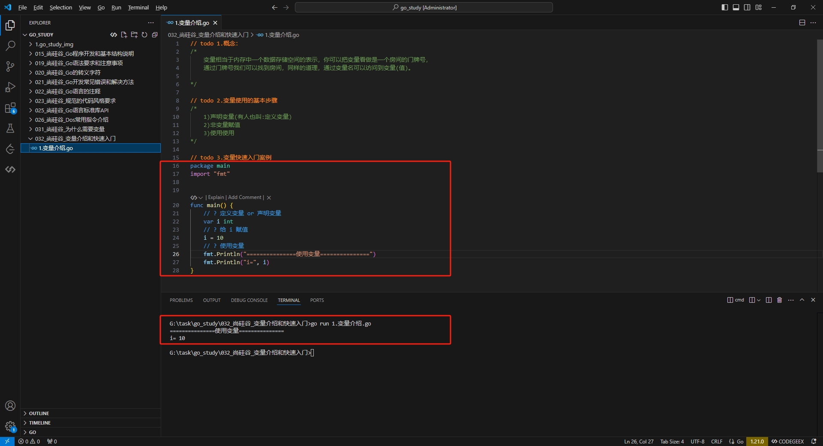Click CODEGEEX status bar button
This screenshot has width=823, height=446.
(787, 441)
